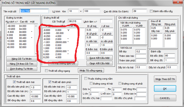184x107 pixels.
Task: Uncheck Thiết kế rãnh trái
Action: [14, 82]
